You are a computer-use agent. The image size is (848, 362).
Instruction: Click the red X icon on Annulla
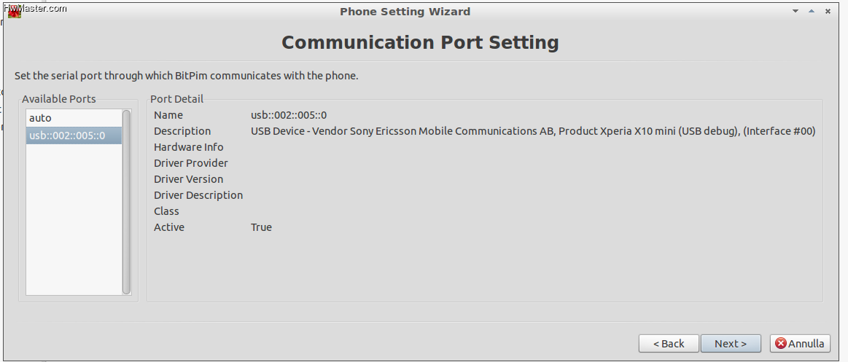pos(781,344)
